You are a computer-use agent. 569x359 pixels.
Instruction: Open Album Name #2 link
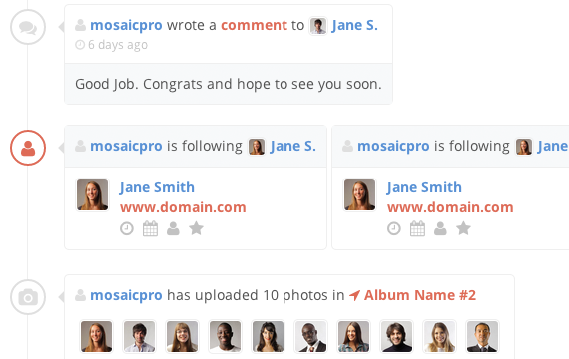(420, 295)
